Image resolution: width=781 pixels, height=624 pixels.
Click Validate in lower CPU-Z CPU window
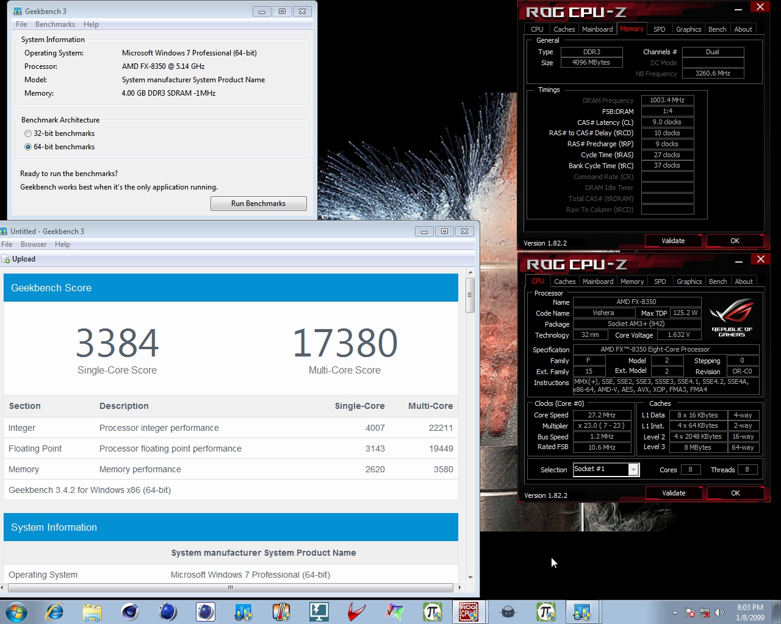[674, 493]
